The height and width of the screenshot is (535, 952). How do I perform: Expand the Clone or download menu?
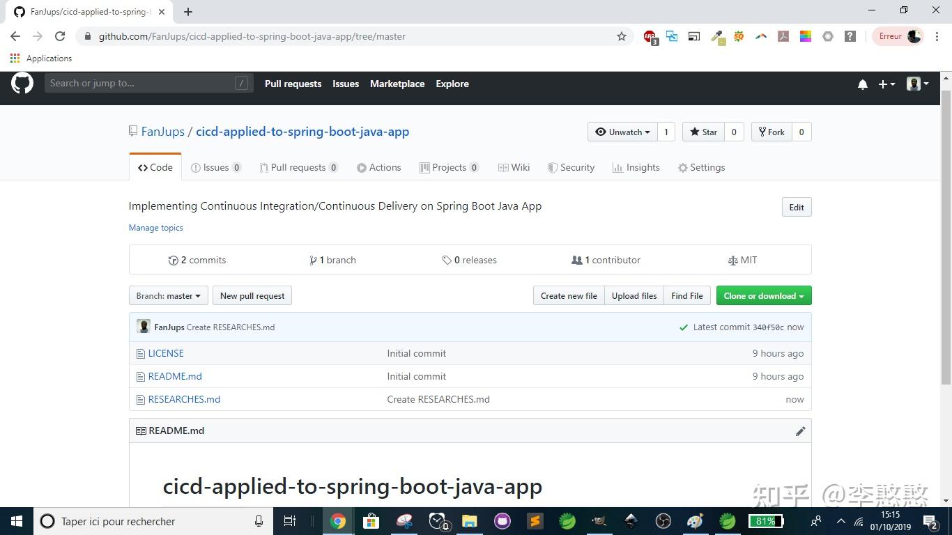tap(762, 295)
